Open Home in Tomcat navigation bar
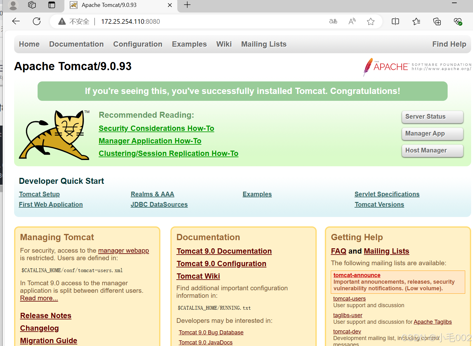 (x=29, y=44)
